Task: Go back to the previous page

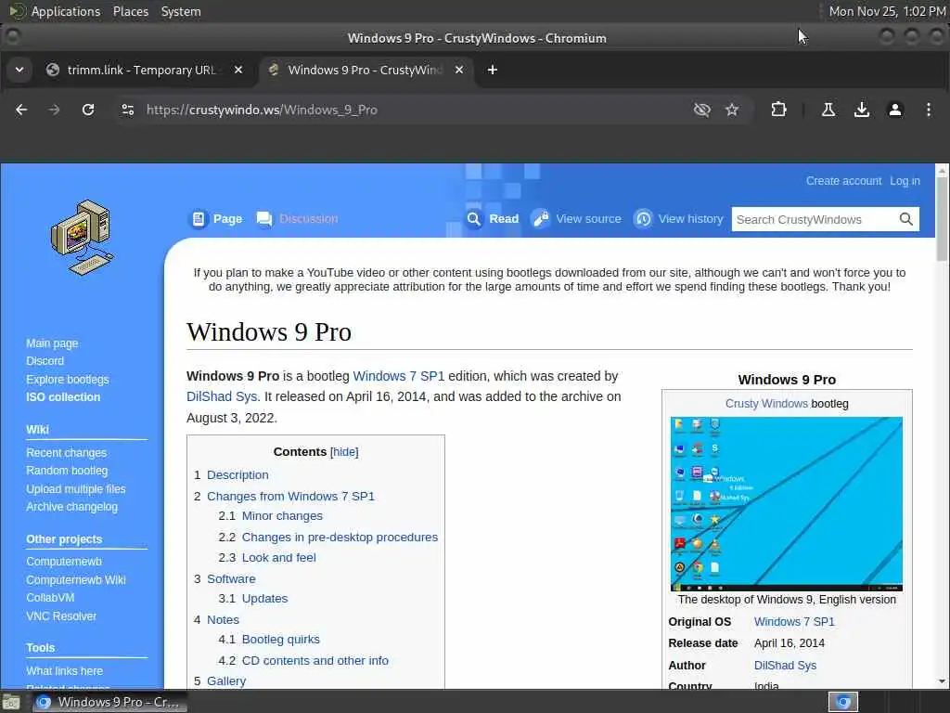Action: point(21,110)
